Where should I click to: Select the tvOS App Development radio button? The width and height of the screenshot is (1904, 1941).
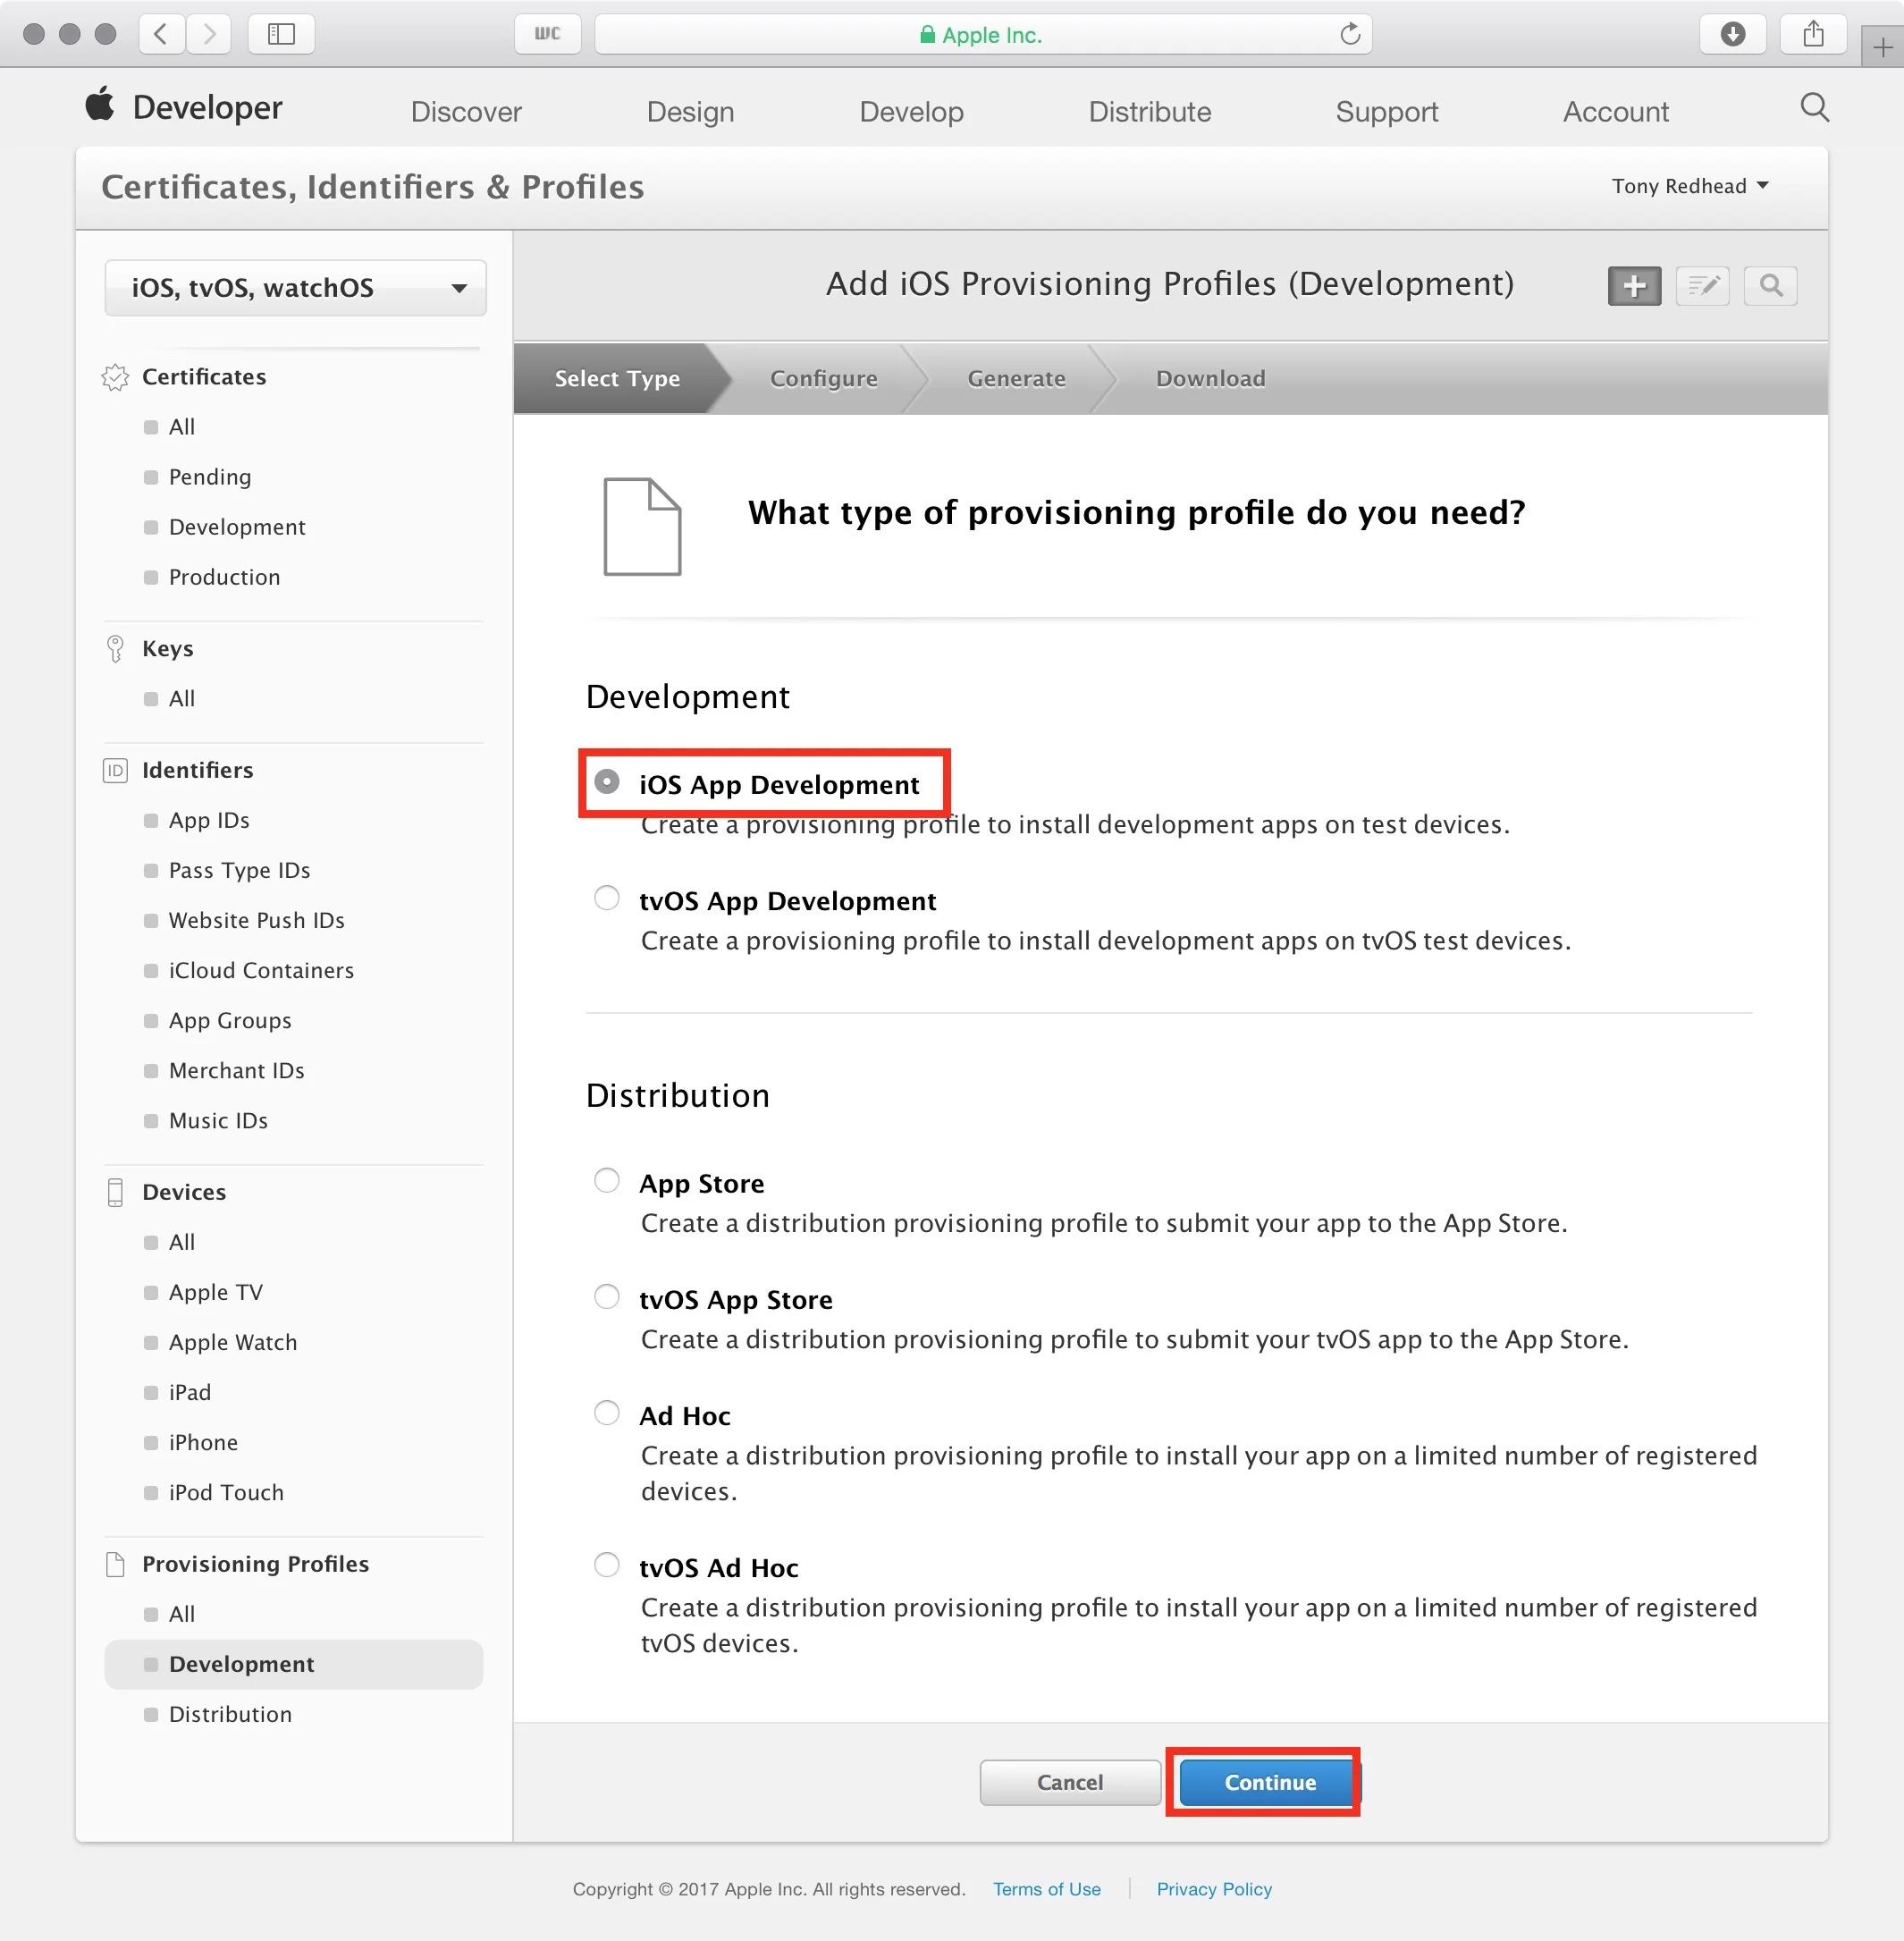pyautogui.click(x=607, y=898)
